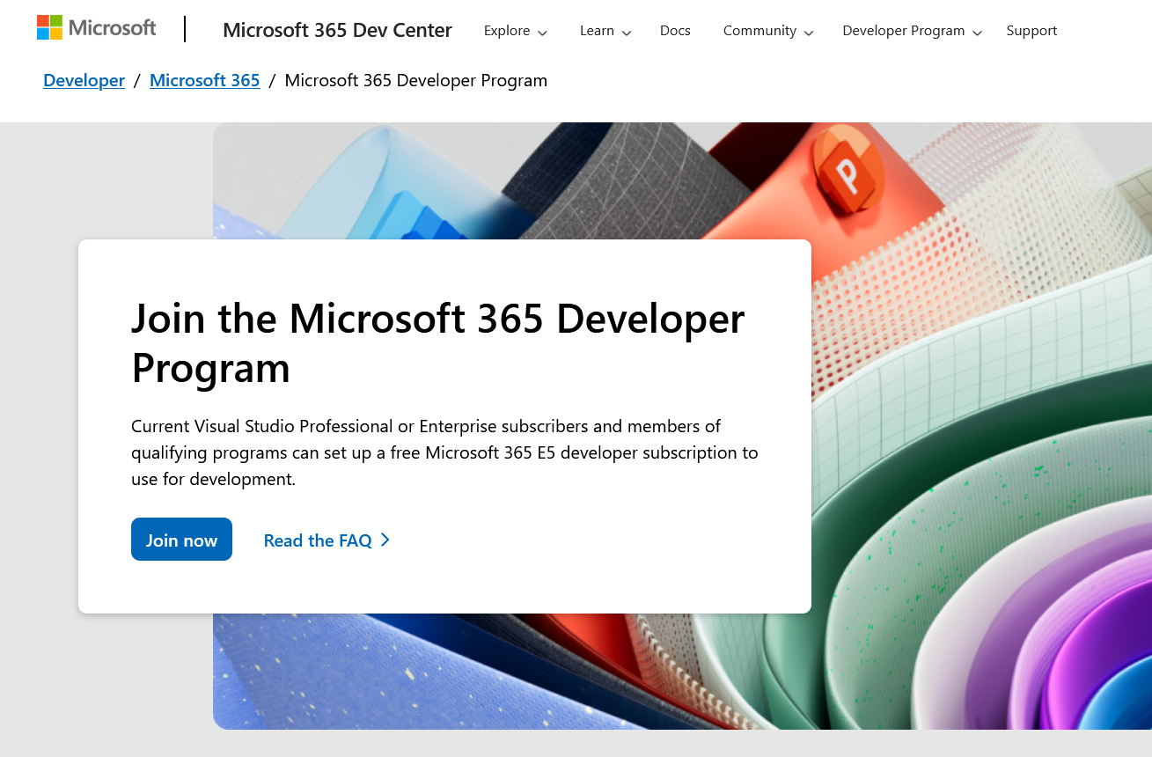Expand the Developer Program menu
The height and width of the screenshot is (757, 1152).
(x=912, y=31)
